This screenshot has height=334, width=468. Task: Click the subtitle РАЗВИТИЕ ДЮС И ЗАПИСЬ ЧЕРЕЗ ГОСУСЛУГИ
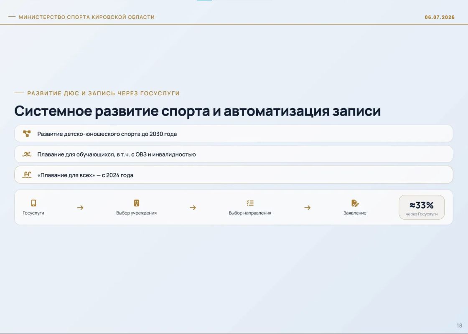[x=103, y=94]
